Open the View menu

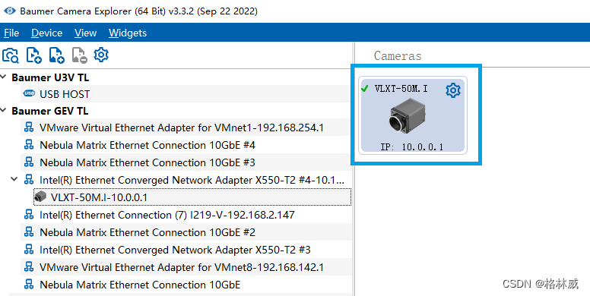tap(85, 33)
